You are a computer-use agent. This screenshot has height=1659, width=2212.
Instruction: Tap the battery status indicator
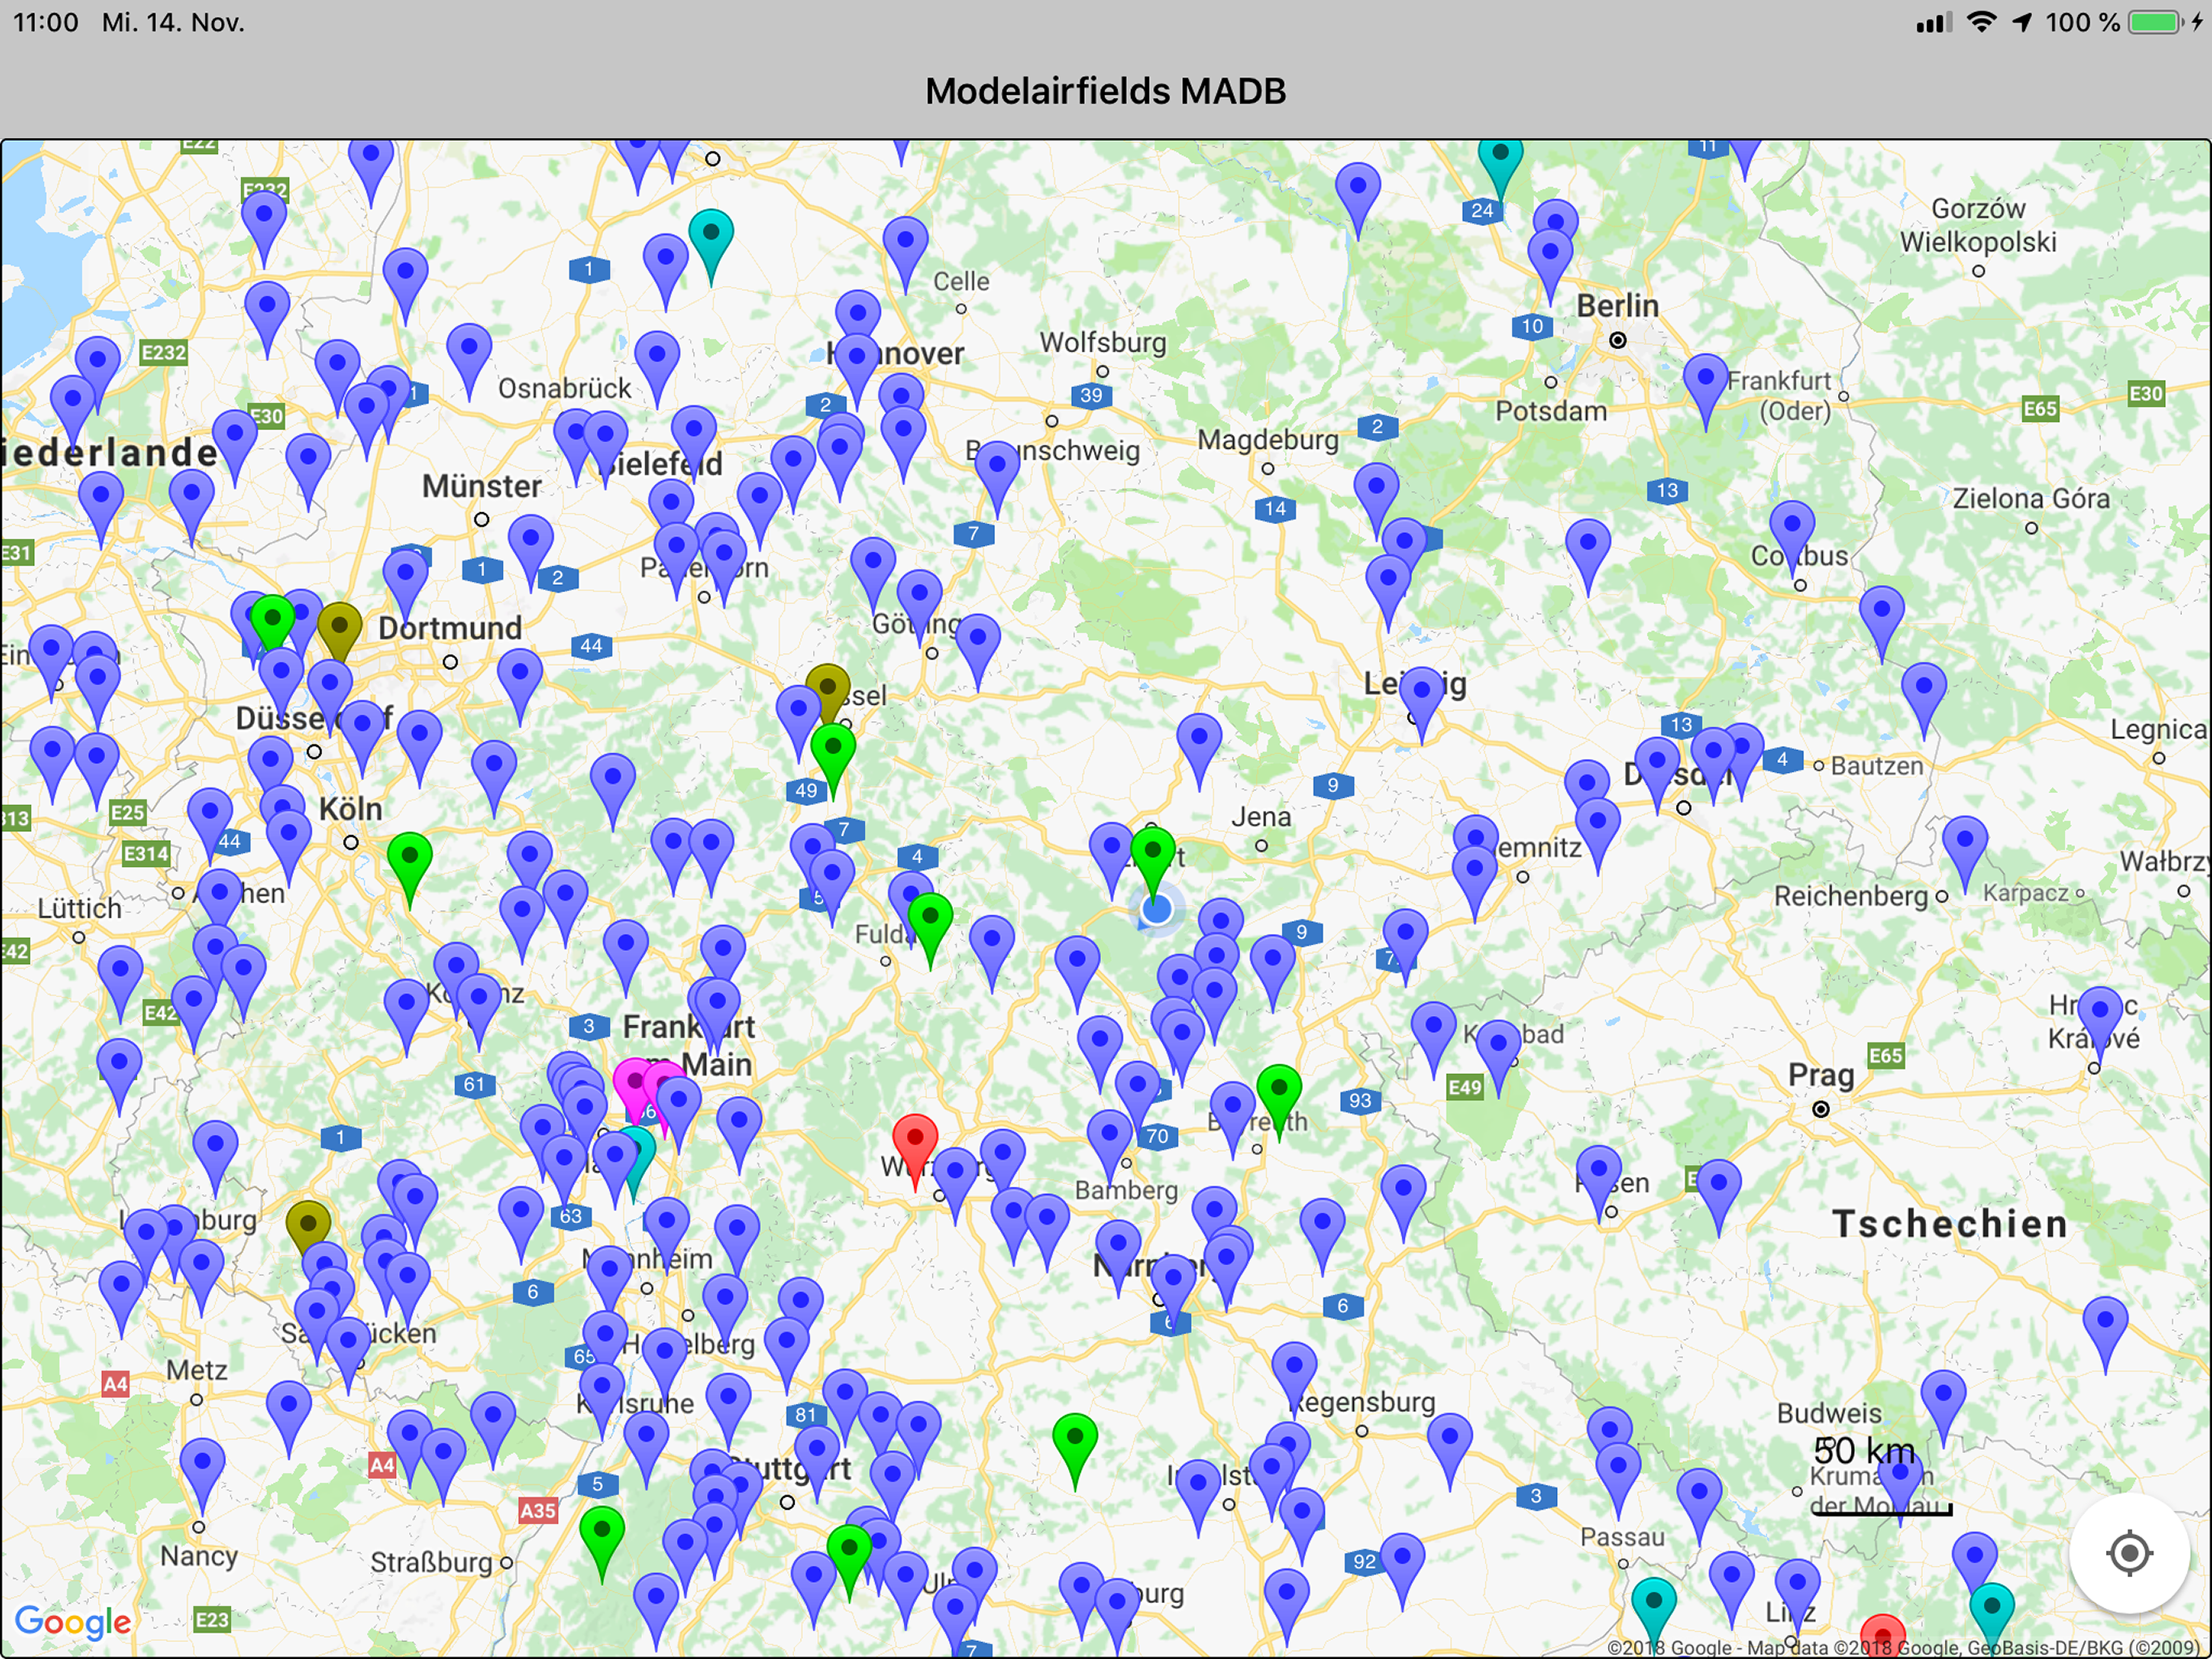(2153, 22)
